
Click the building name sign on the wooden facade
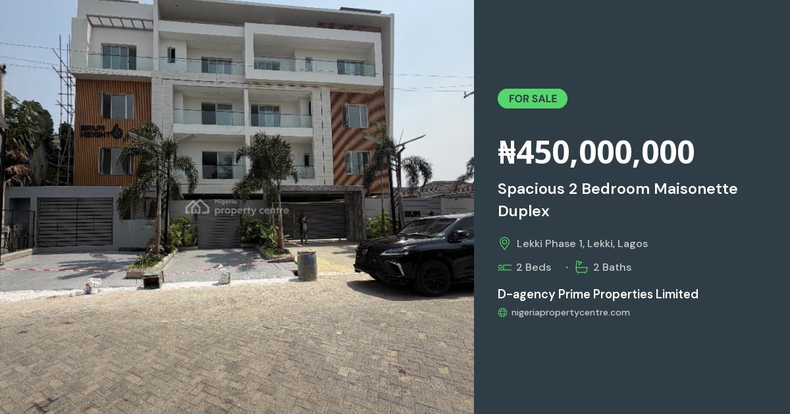pyautogui.click(x=101, y=131)
